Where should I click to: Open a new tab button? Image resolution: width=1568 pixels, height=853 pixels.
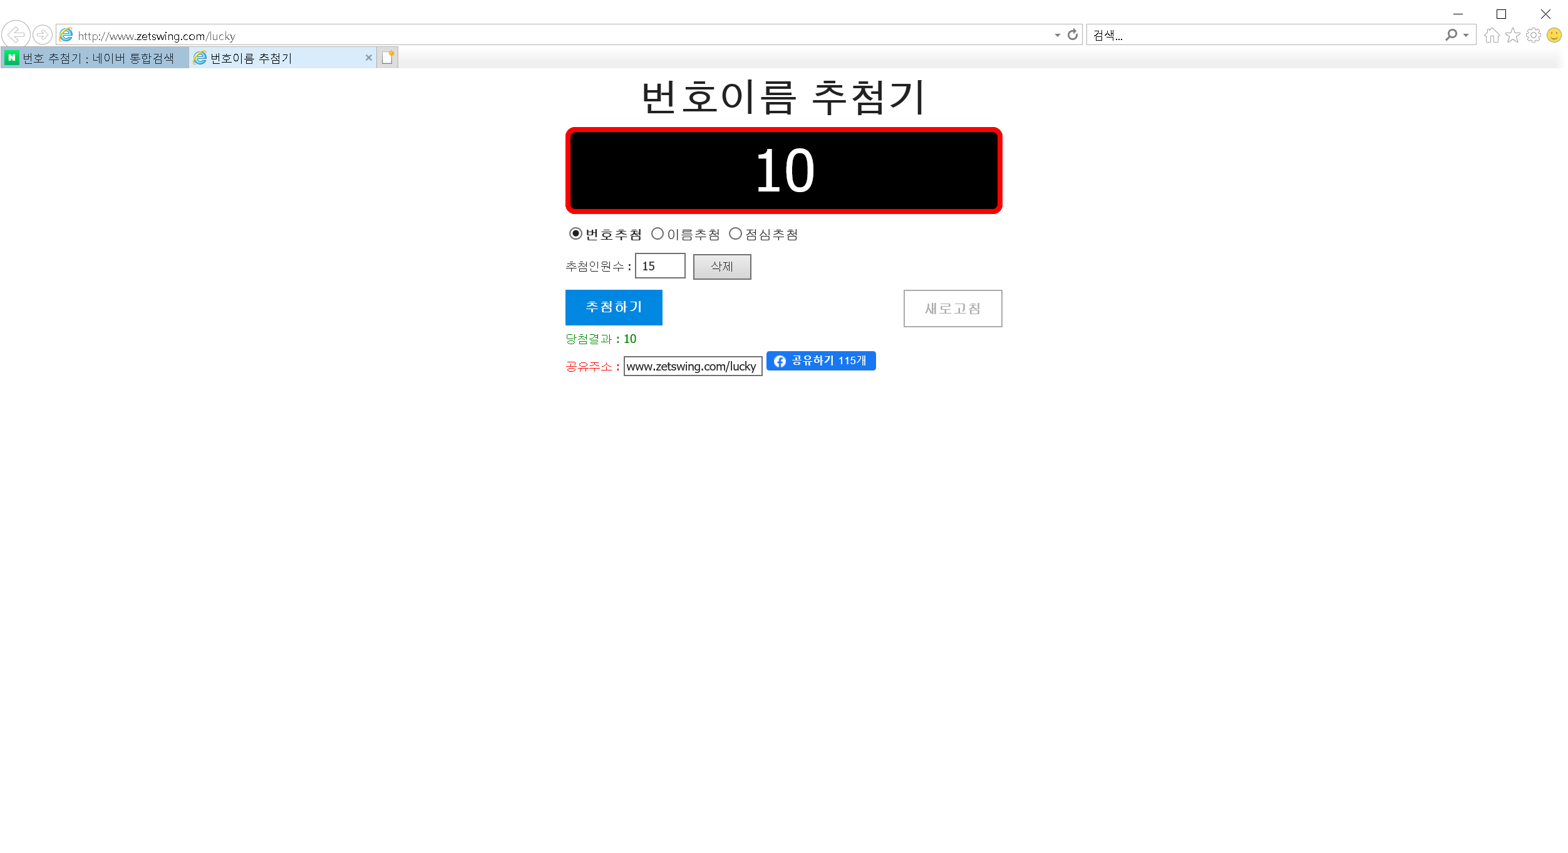(x=388, y=58)
